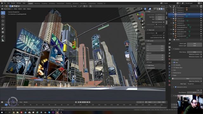Click the Direct Light value slider
The image size is (203, 114).
pyautogui.click(x=194, y=44)
